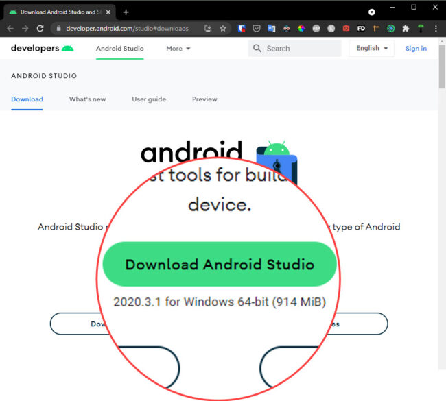Image resolution: width=446 pixels, height=401 pixels.
Task: Click the developers Android logo
Action: (42, 48)
